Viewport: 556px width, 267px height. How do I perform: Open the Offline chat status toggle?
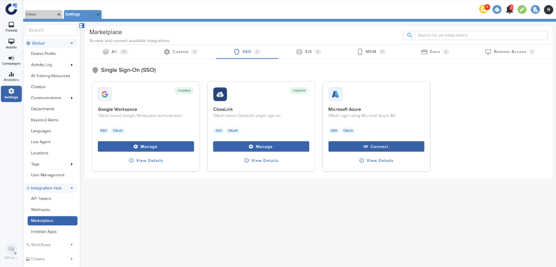click(11, 252)
